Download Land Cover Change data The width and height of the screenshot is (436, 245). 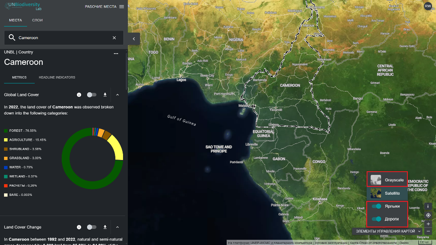coord(105,227)
